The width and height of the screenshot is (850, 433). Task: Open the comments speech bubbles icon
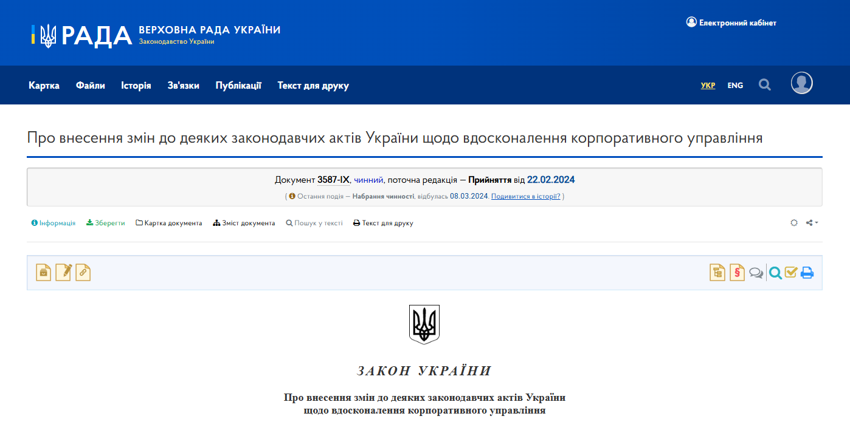[756, 273]
